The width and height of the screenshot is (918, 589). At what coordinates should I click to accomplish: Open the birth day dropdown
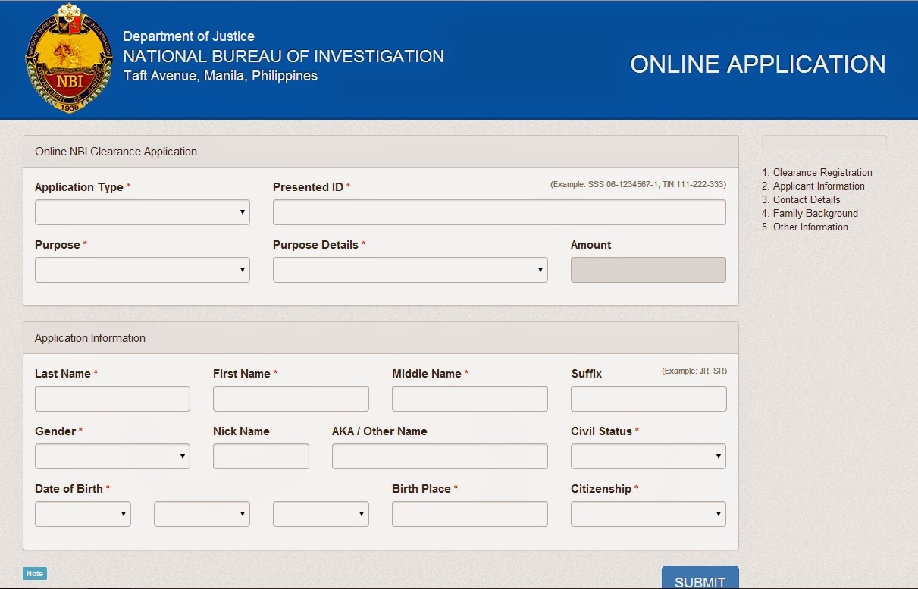tap(201, 514)
